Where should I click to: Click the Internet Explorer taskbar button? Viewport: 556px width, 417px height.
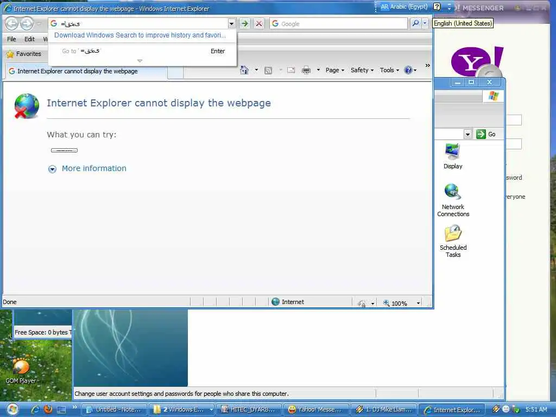point(451,409)
